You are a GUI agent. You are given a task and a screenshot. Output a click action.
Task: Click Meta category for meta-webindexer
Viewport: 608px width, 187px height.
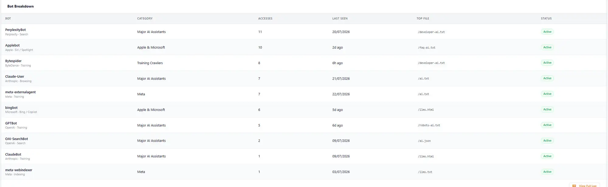click(x=141, y=172)
